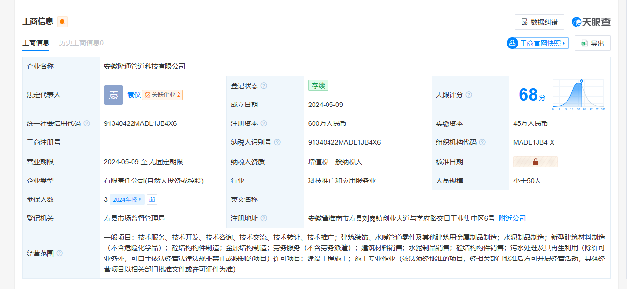This screenshot has height=289, width=627.
Task: Click the 45万人民币 paid-in capital value
Action: pos(530,123)
